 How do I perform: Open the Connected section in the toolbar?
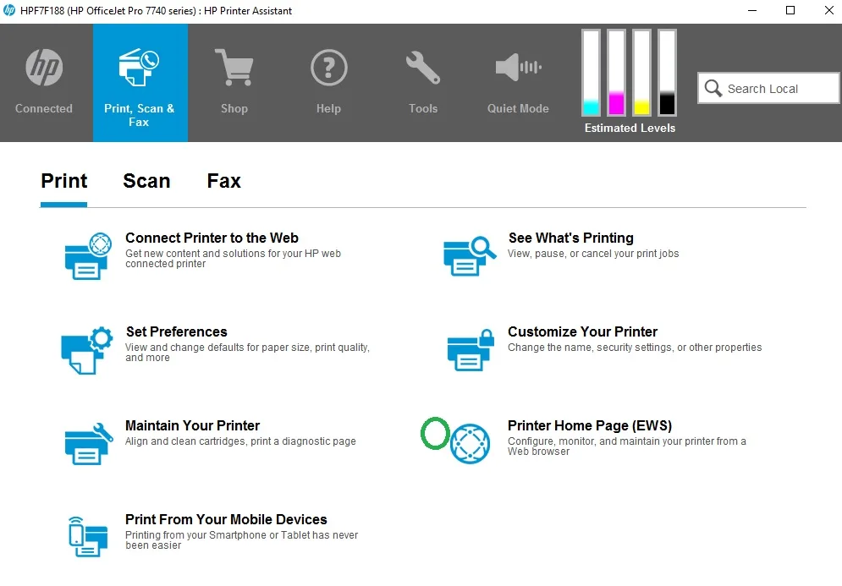[x=43, y=82]
